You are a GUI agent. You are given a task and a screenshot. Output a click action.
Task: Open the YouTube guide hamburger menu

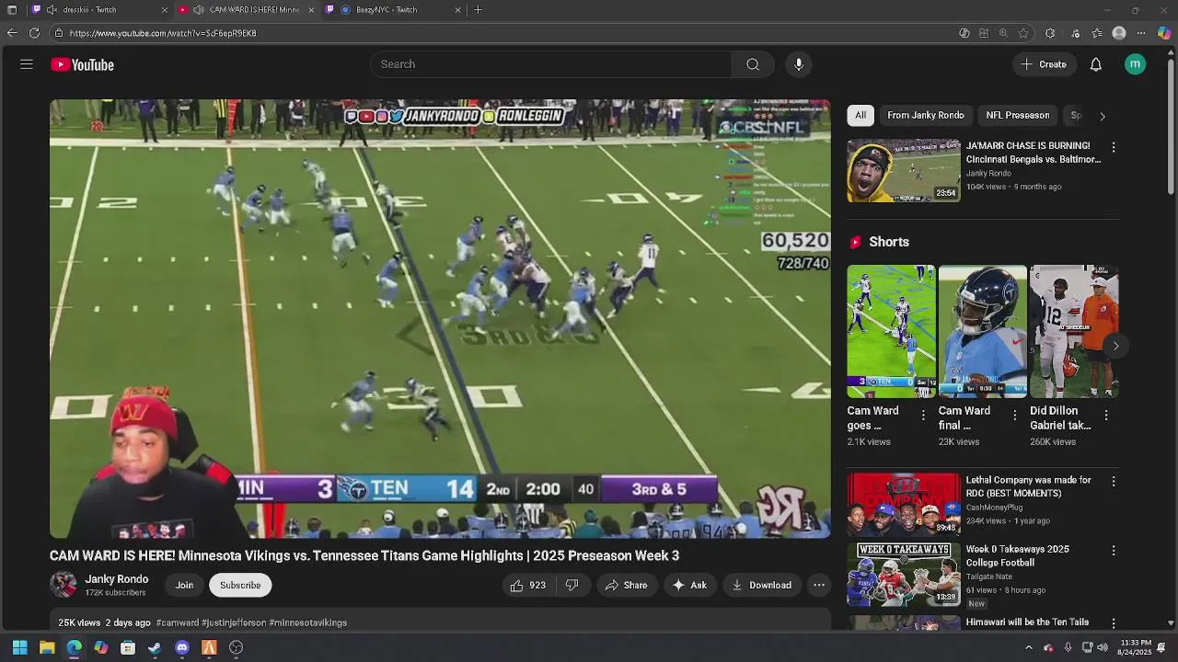[27, 64]
